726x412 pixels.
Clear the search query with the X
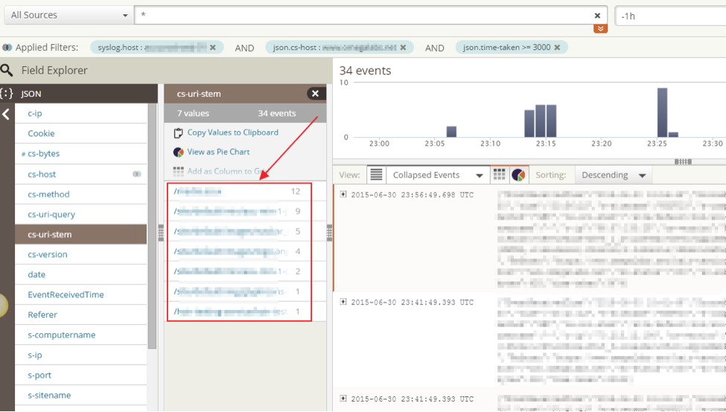[x=597, y=15]
